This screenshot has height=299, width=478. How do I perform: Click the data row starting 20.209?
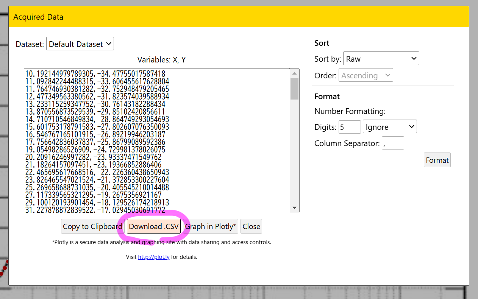click(93, 157)
